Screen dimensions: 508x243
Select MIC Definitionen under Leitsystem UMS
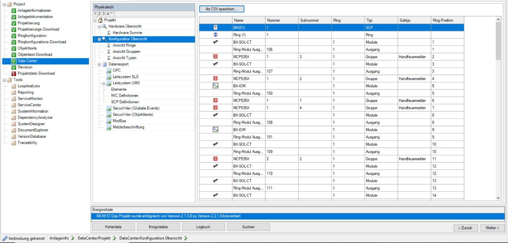(x=125, y=96)
